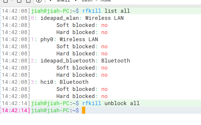
Task: Expand the arrow before "bash - home"
Action: (x=76, y=1)
